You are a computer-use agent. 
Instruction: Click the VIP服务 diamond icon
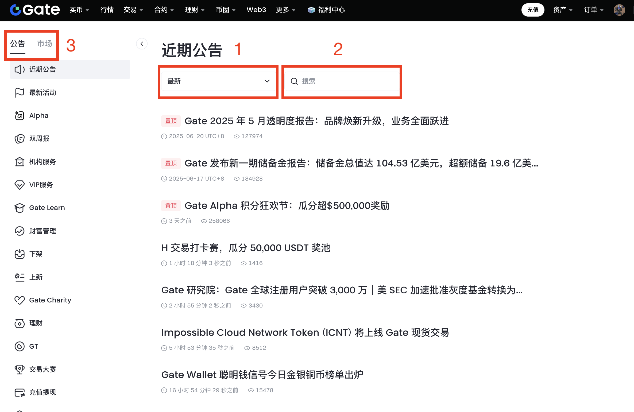pyautogui.click(x=20, y=185)
